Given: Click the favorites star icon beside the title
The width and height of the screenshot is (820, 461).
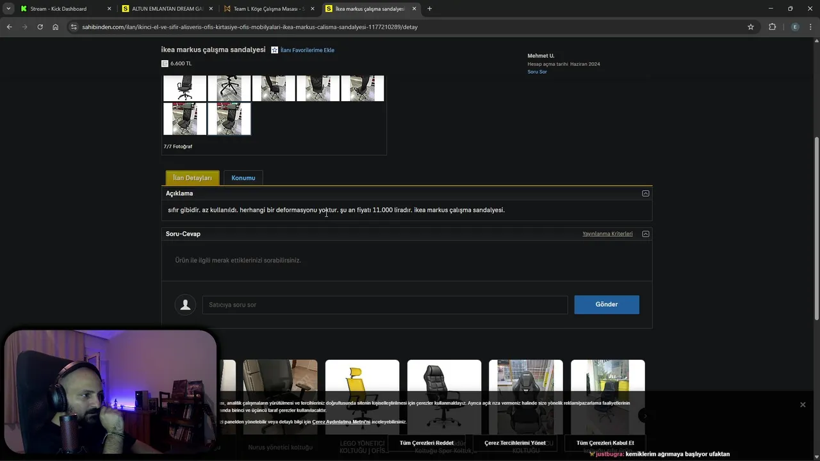Looking at the screenshot, I should point(274,50).
